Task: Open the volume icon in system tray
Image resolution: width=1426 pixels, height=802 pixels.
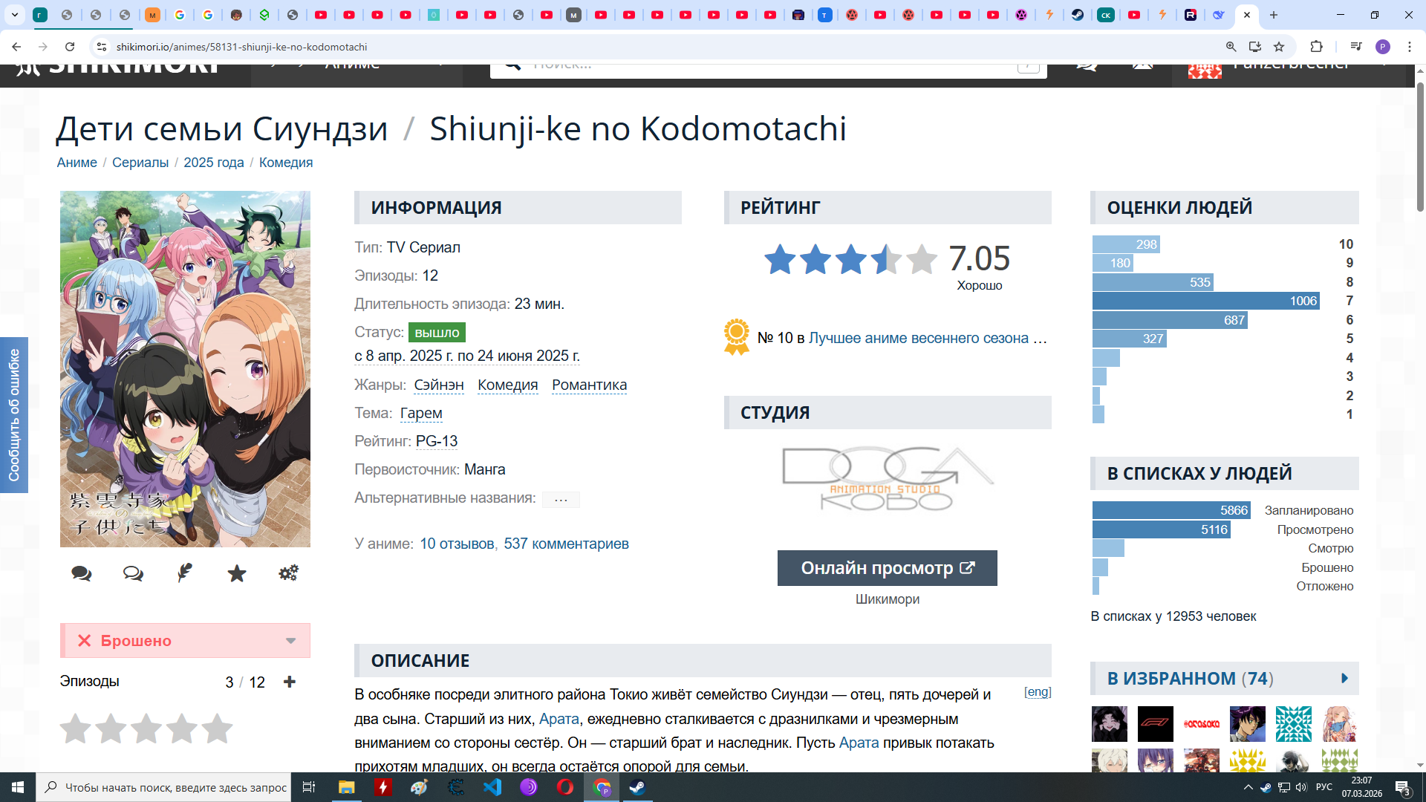Action: [1301, 787]
